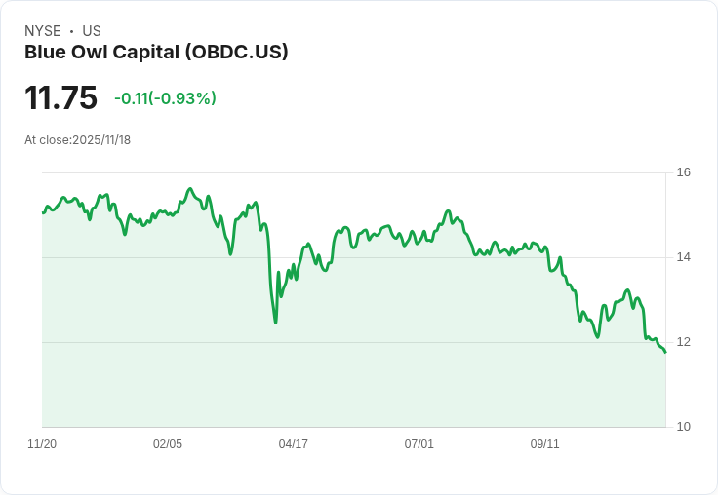The image size is (718, 495).
Task: Click the chart line's final endpoint near 11.75
Action: 665,352
